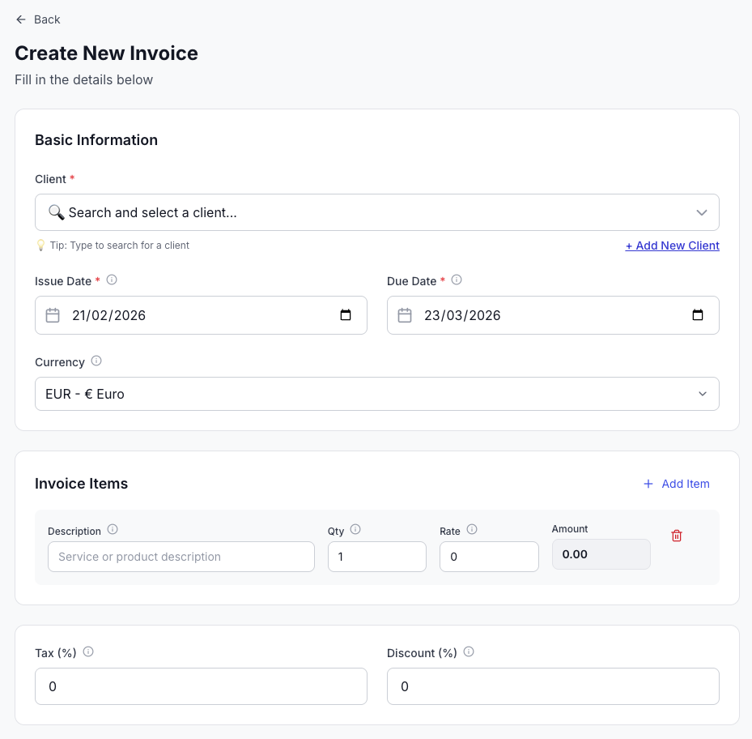Click the lightbulb tip icon
Image resolution: width=752 pixels, height=739 pixels.
pos(40,245)
